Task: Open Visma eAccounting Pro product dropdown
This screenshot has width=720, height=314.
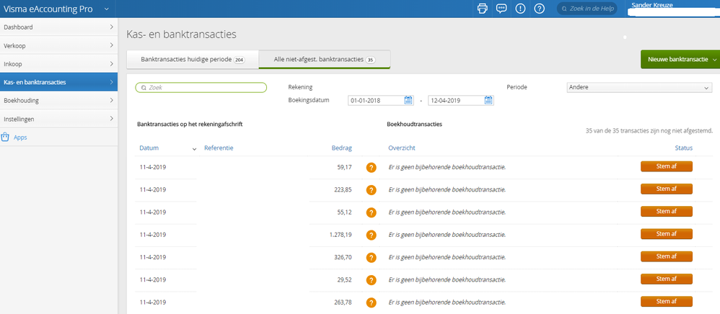Action: click(107, 9)
